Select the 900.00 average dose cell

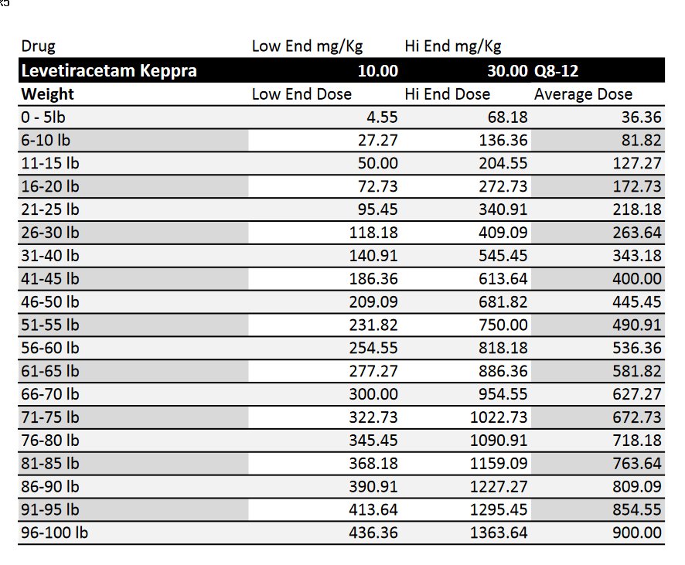(637, 533)
